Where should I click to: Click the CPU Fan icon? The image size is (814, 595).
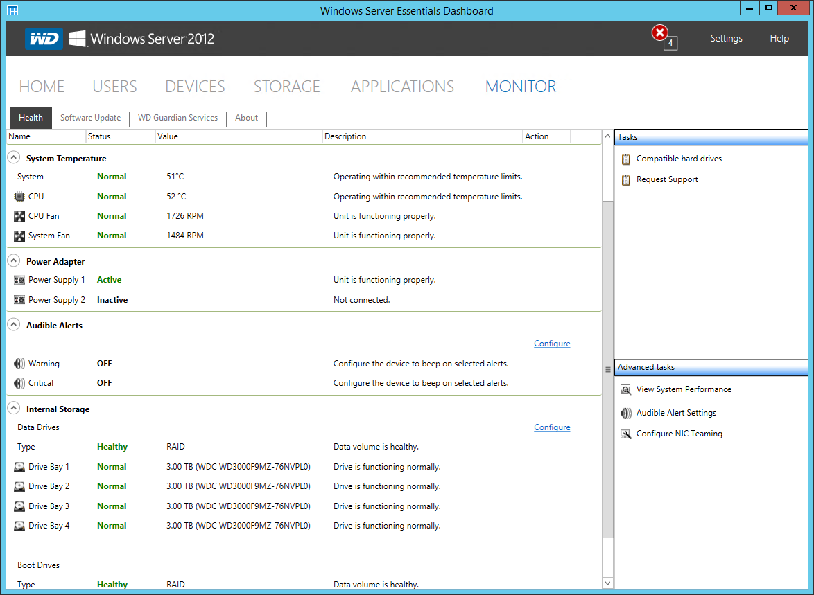(19, 216)
